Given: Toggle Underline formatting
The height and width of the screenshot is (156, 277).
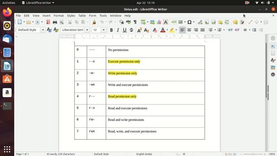Looking at the screenshot, I should (125, 30).
